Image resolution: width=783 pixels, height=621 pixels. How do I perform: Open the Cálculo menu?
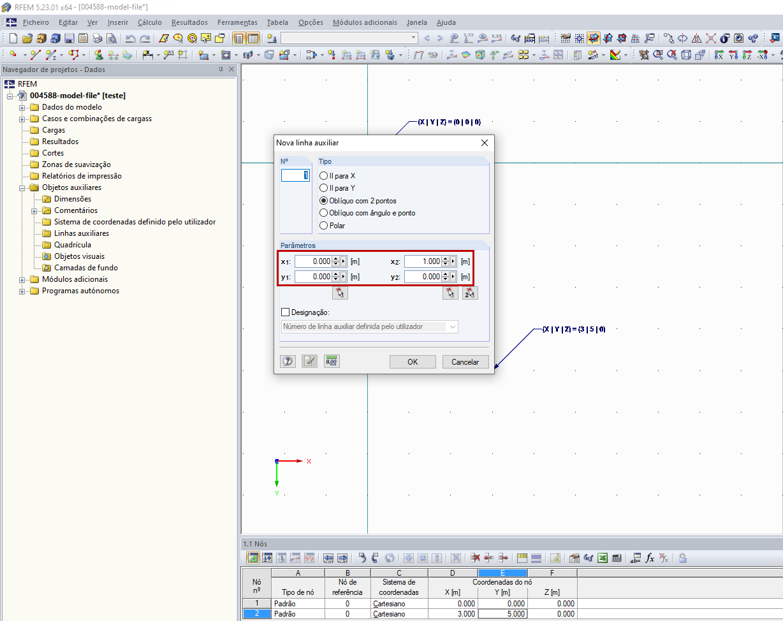(x=150, y=22)
